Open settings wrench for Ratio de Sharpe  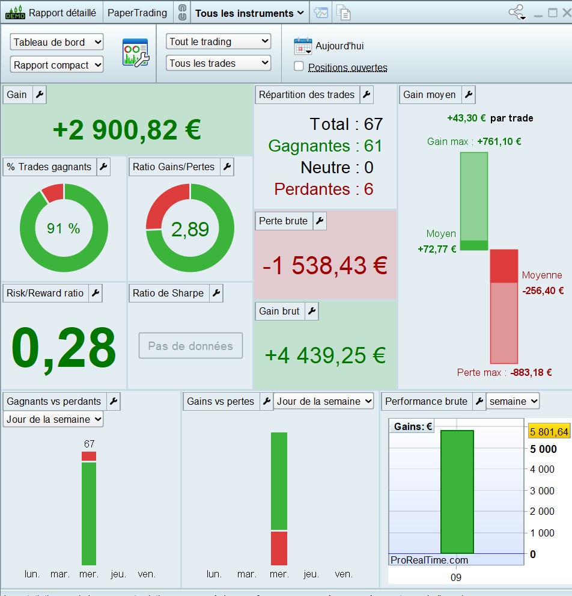(x=216, y=293)
